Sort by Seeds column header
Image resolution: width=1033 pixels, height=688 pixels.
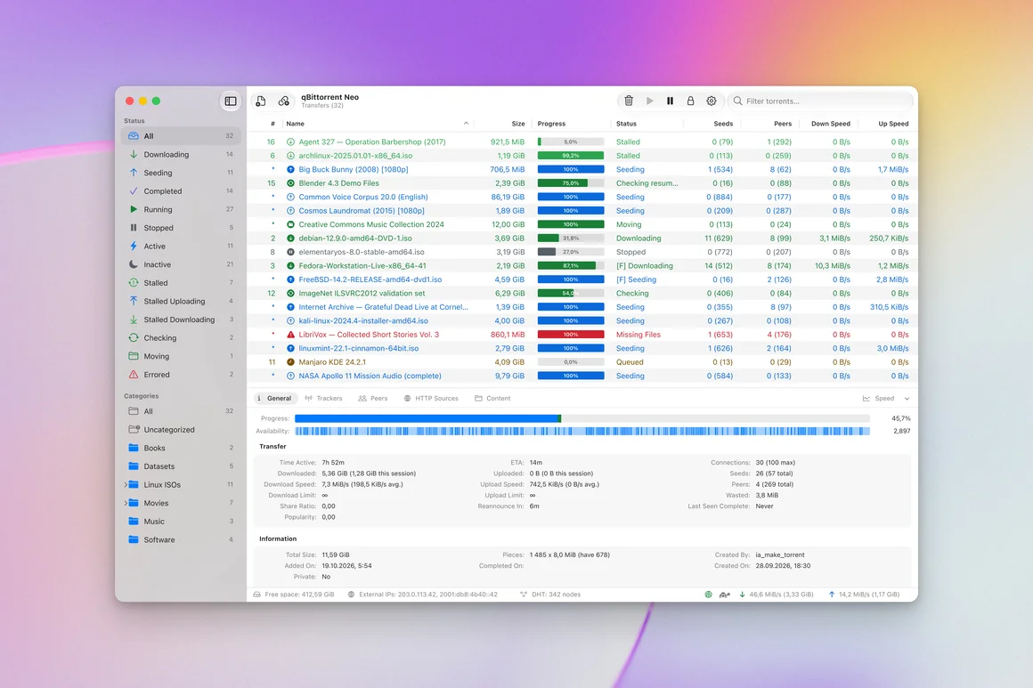[711, 124]
